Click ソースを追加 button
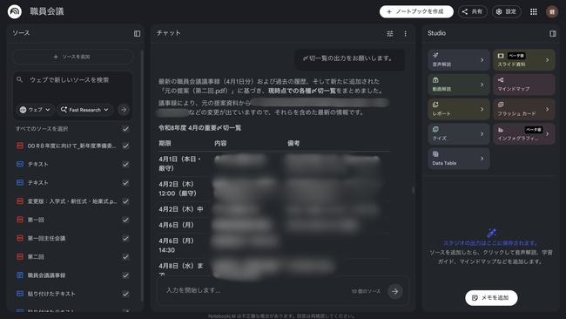The width and height of the screenshot is (566, 319). [72, 57]
